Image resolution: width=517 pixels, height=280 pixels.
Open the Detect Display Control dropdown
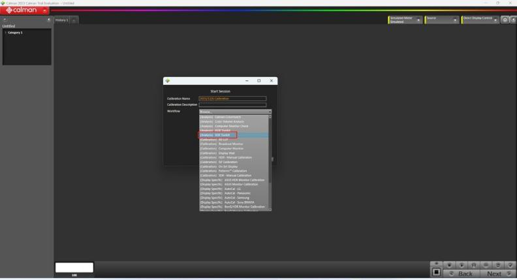[480, 20]
